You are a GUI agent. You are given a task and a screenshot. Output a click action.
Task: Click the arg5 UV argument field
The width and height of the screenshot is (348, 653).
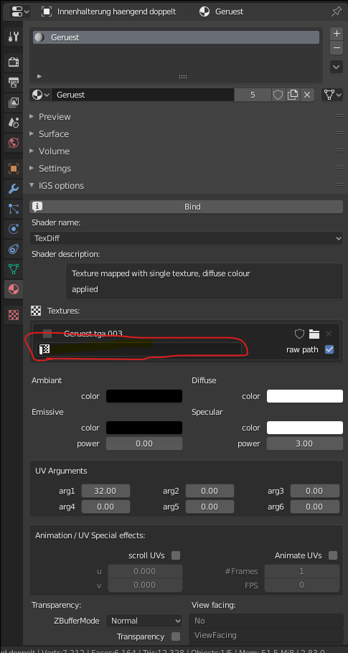210,507
